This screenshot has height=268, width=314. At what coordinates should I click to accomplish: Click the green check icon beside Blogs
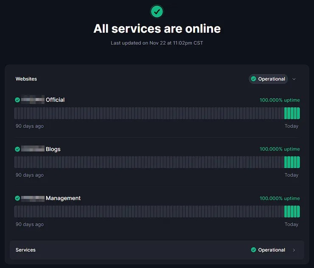point(17,149)
